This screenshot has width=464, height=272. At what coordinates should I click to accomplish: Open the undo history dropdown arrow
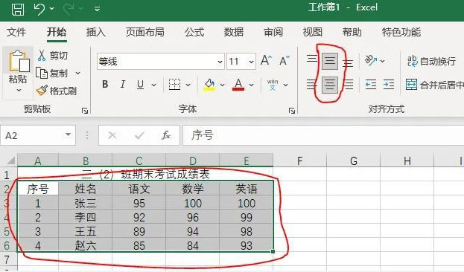point(52,9)
